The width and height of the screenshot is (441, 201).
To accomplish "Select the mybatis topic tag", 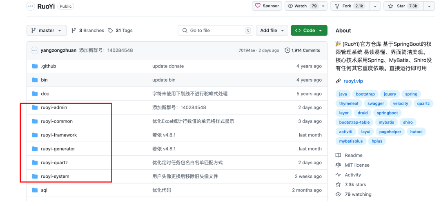I will click(x=386, y=123).
